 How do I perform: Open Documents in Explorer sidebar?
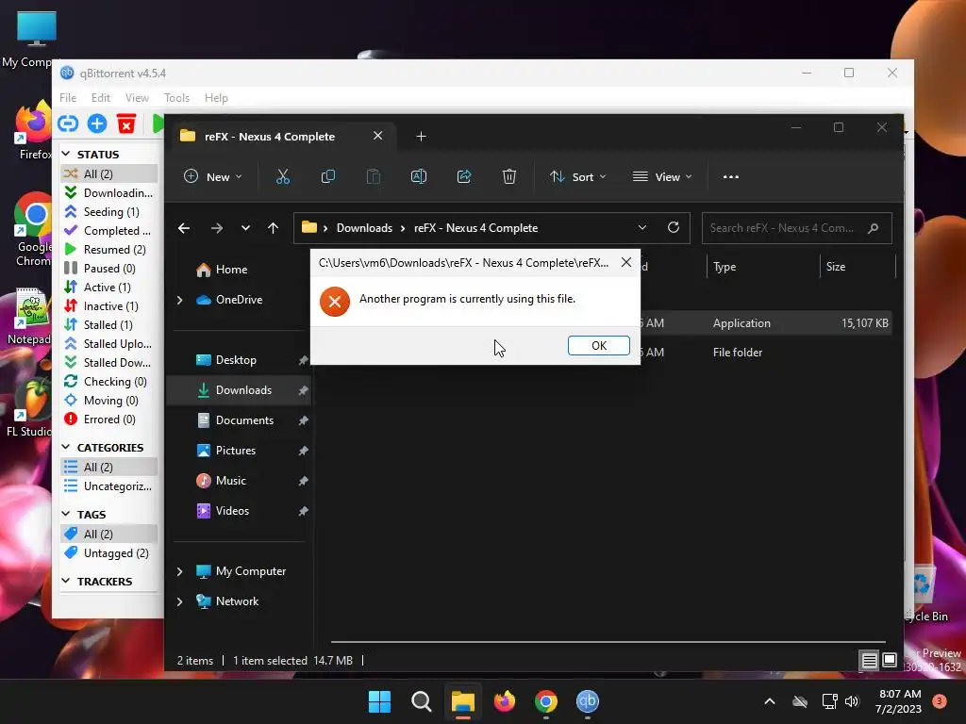[243, 420]
